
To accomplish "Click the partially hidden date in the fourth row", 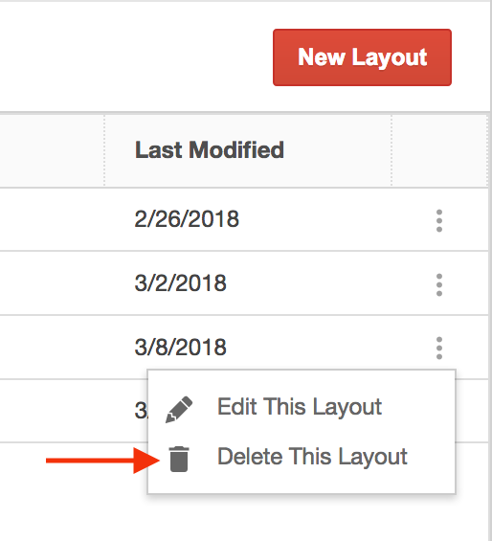I will click(141, 411).
